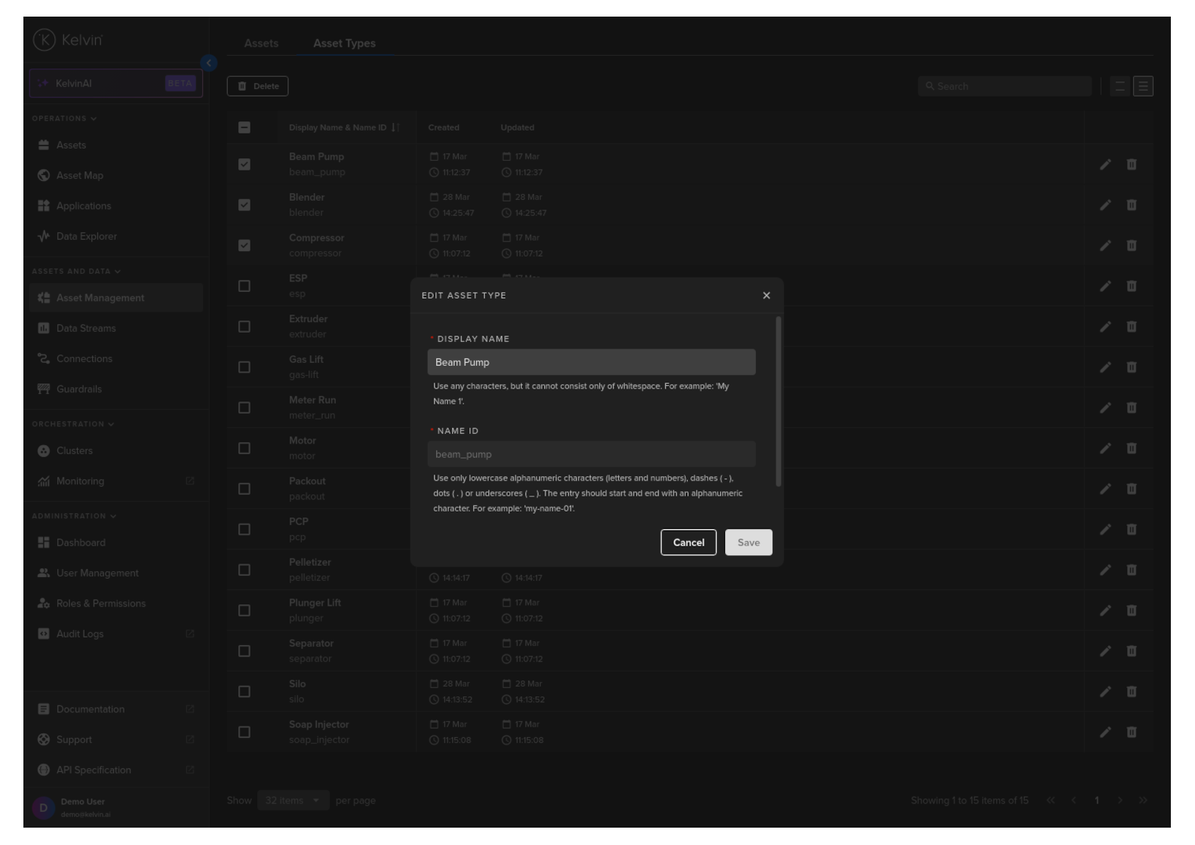1195x845 pixels.
Task: Open Data Explorer in sidebar
Action: coord(86,237)
